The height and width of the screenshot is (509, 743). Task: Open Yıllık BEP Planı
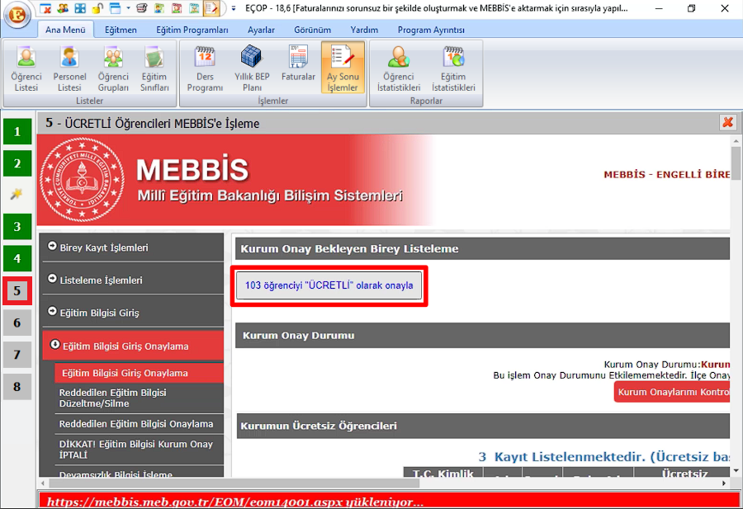252,68
